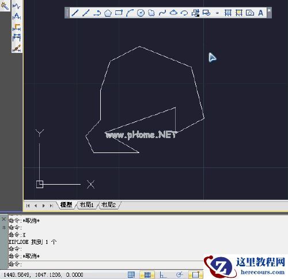
Task: Open the Hatch tool
Action: click(x=228, y=13)
